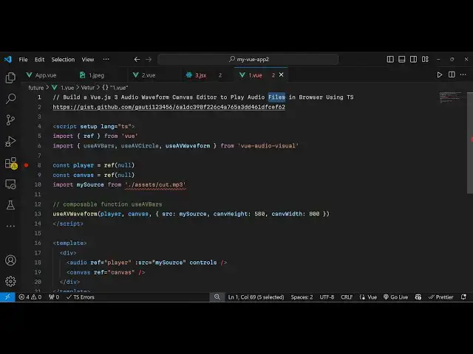Image resolution: width=473 pixels, height=354 pixels.
Task: Change line ending via CRLF
Action: [347, 297]
